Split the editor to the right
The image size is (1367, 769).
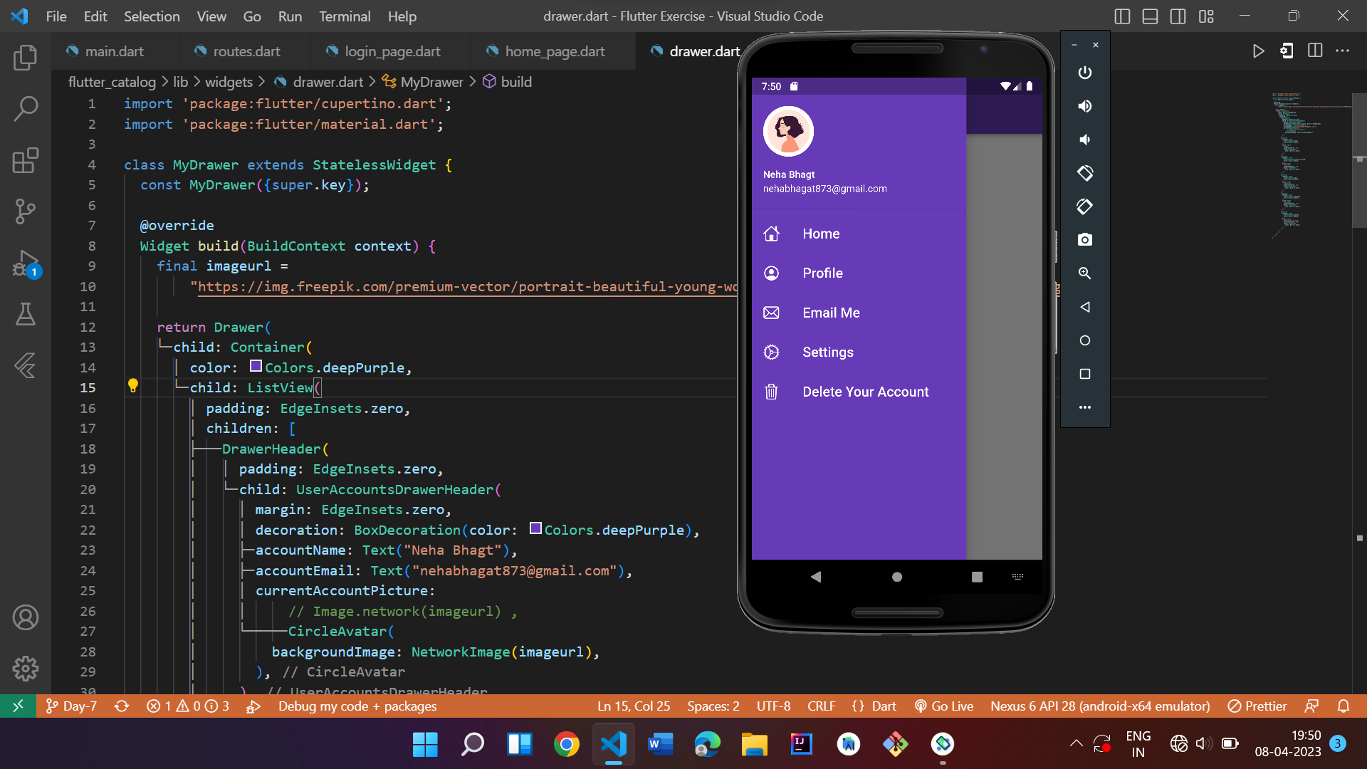point(1315,51)
